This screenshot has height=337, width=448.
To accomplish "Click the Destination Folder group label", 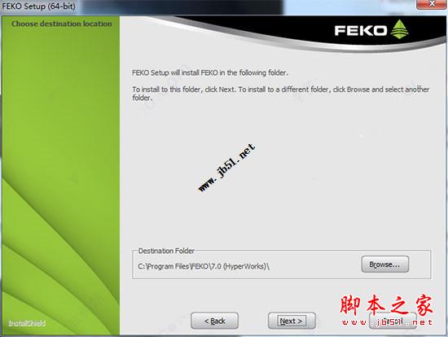I will click(166, 251).
